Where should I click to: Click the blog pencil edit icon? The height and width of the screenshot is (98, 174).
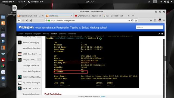pyautogui.click(x=159, y=34)
